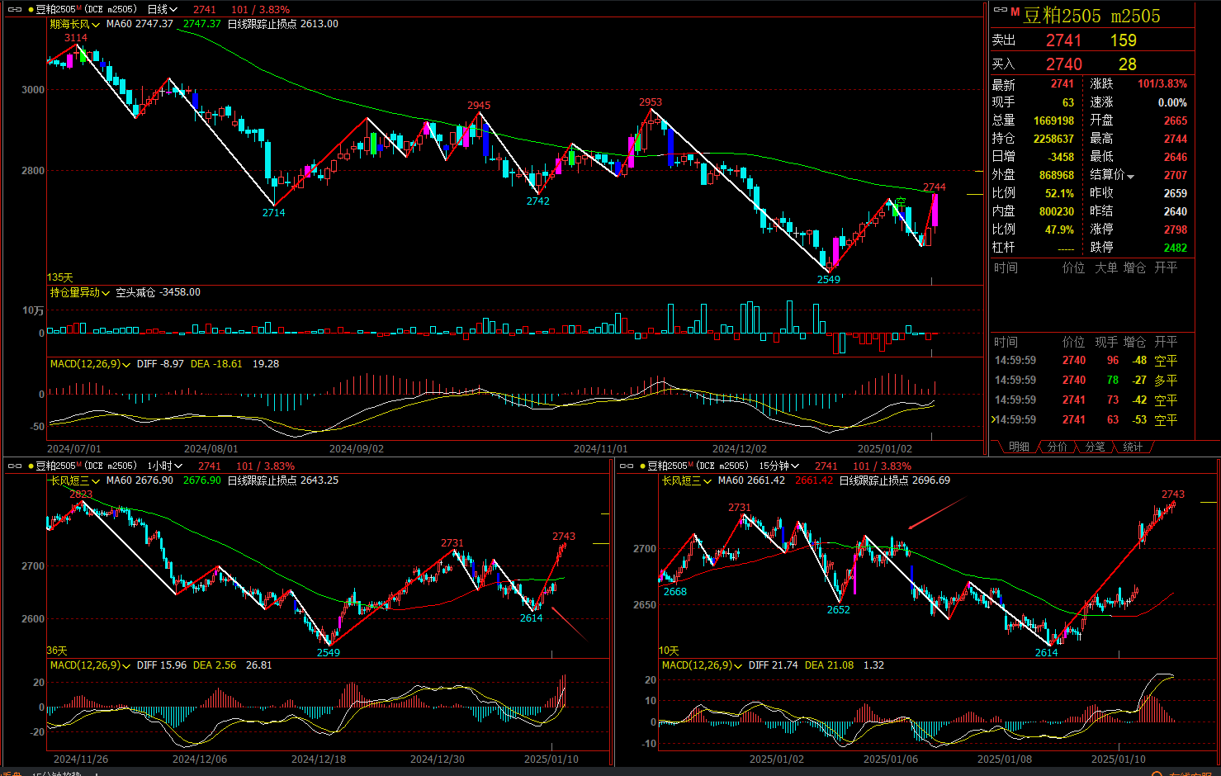Screen dimensions: 1221x776
Task: Click the yellow arrow marker beside the last trade row
Action: 993,419
